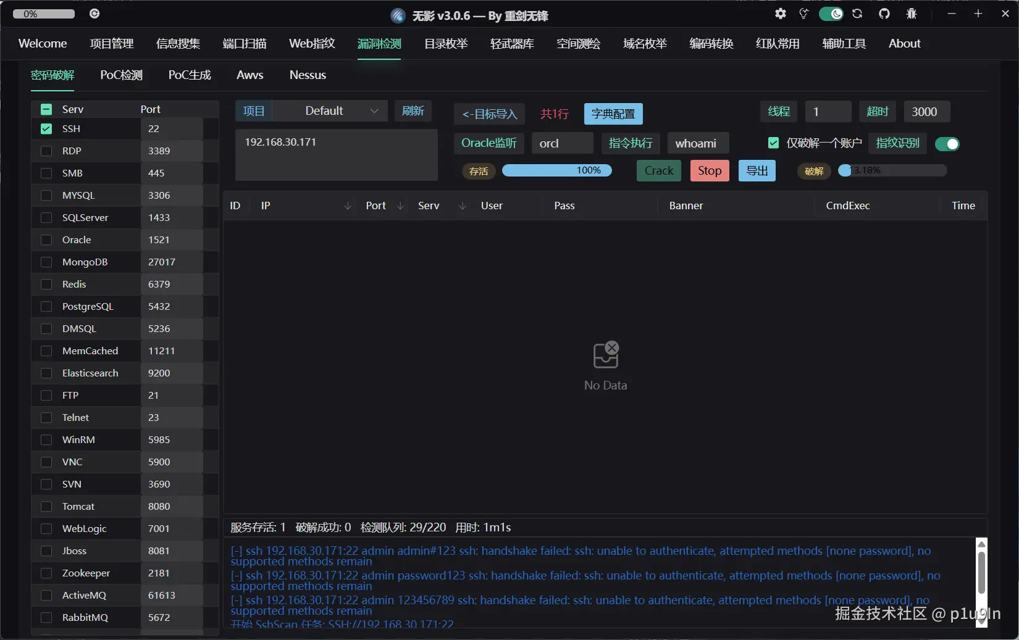
Task: Click the circular reload icon beside 0% bar
Action: (94, 14)
